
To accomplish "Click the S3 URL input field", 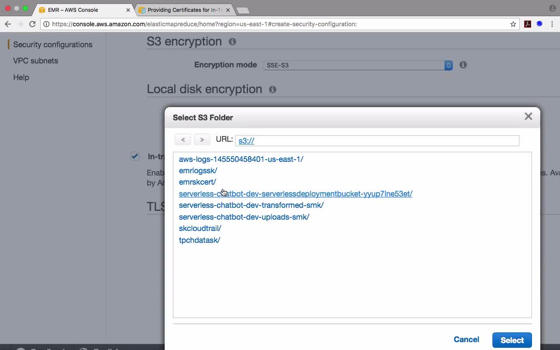I will [x=377, y=140].
